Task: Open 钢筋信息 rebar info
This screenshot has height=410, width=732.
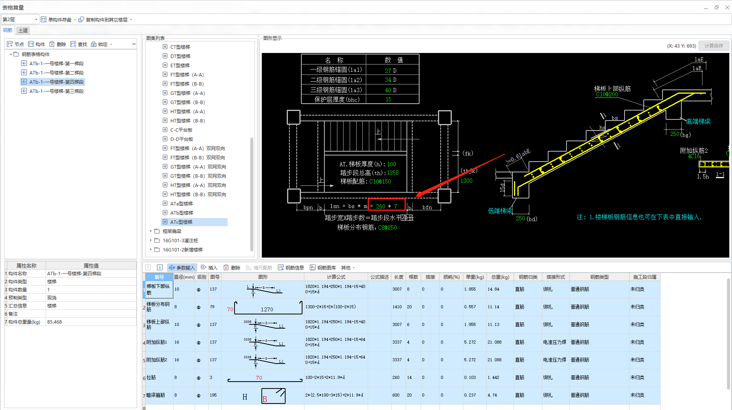Action: click(291, 268)
